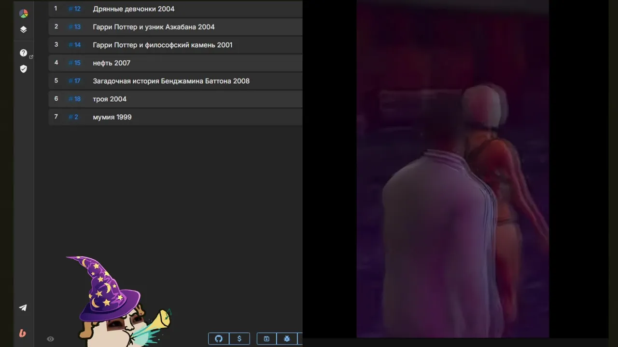Open the orange Boosty icon in the sidebar
Screen dimensions: 618x347
[23, 333]
